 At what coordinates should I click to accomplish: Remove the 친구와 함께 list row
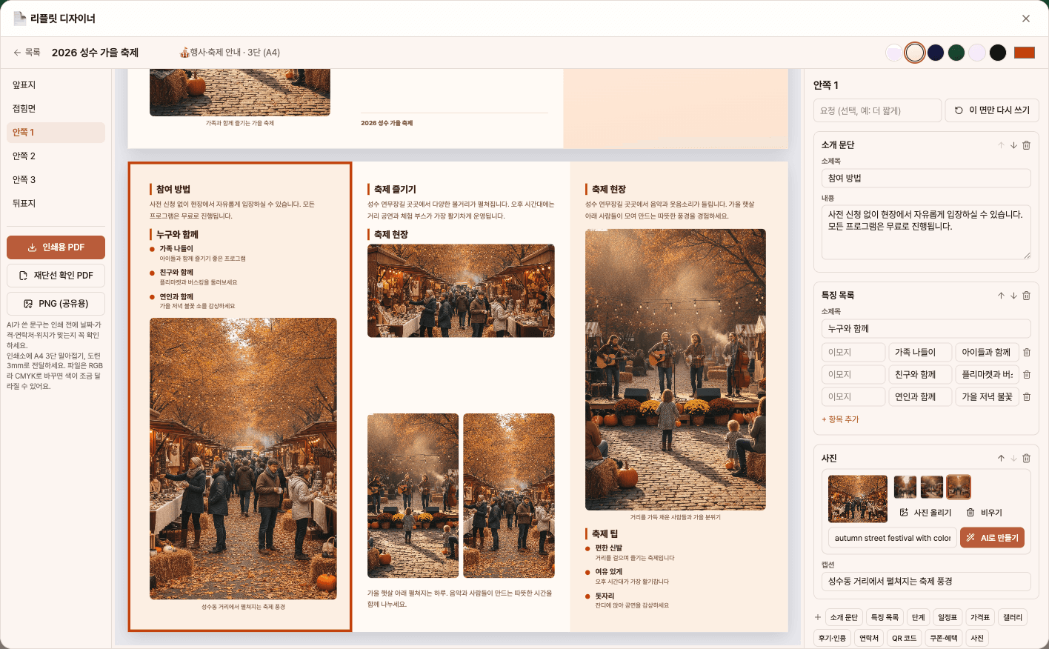click(x=1027, y=375)
